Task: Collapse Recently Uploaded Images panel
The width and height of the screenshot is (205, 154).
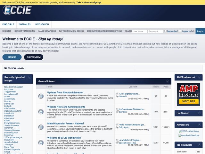Action: click(30, 77)
